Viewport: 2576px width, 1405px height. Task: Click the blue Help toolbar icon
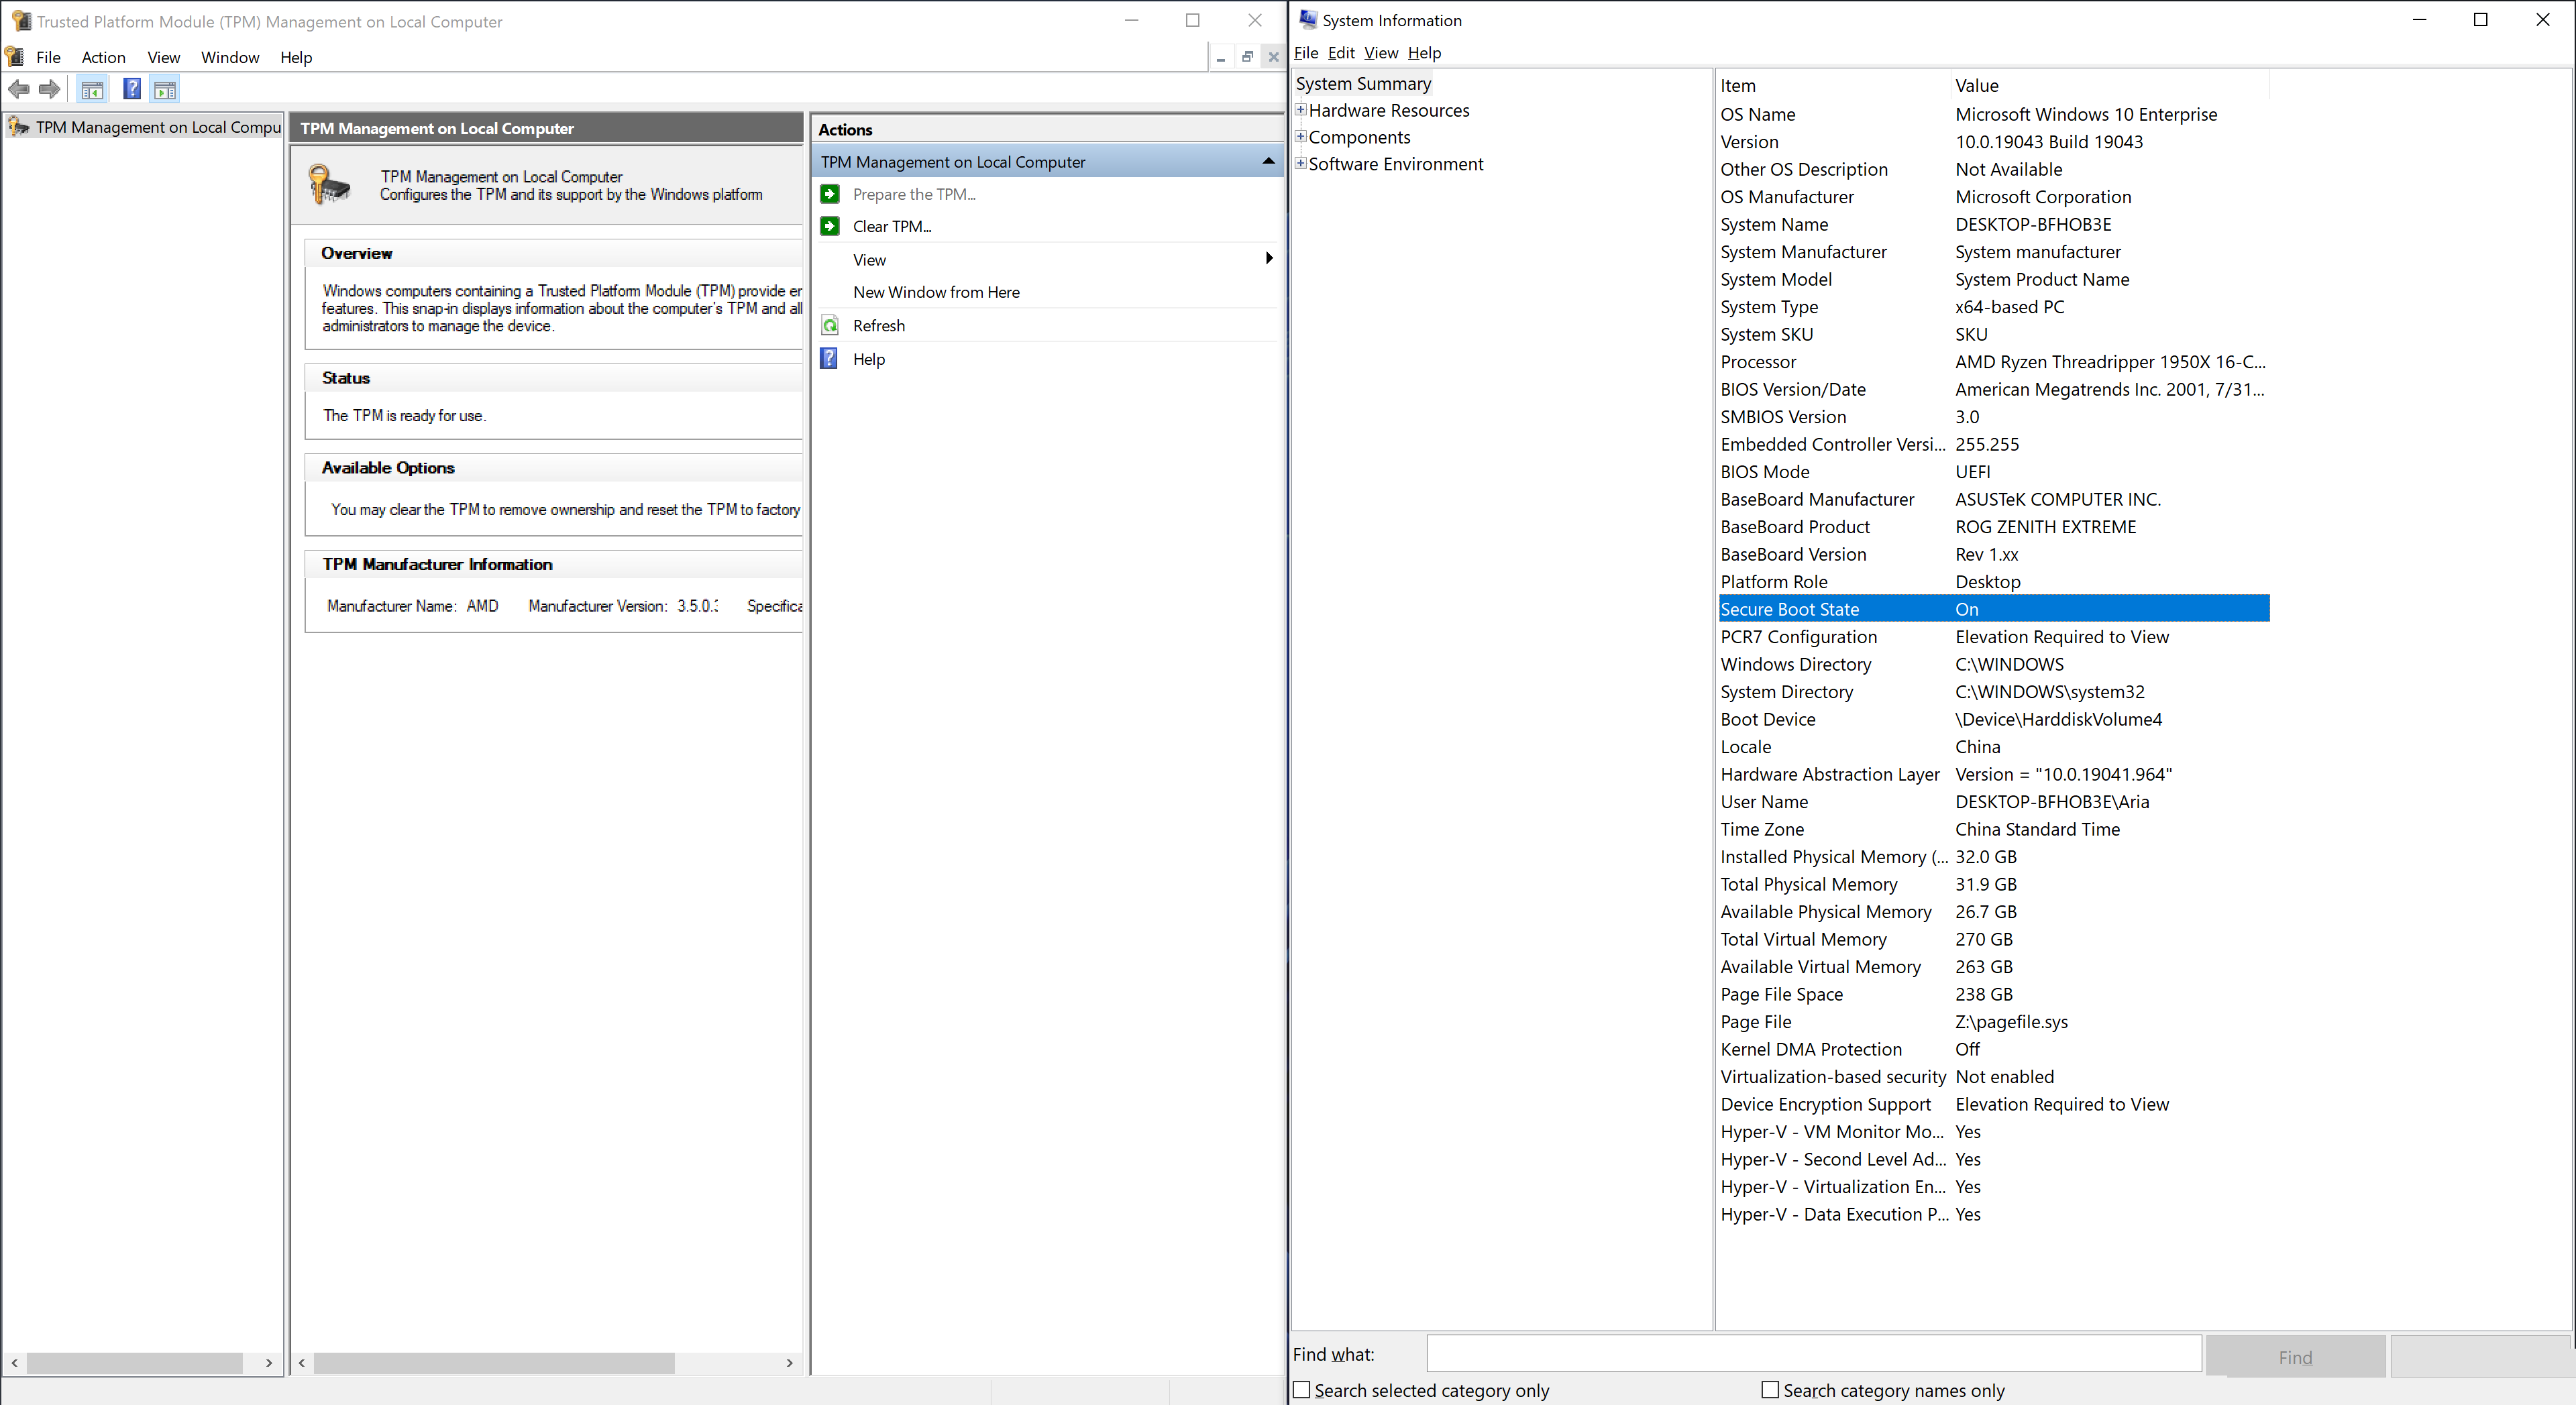click(x=131, y=89)
